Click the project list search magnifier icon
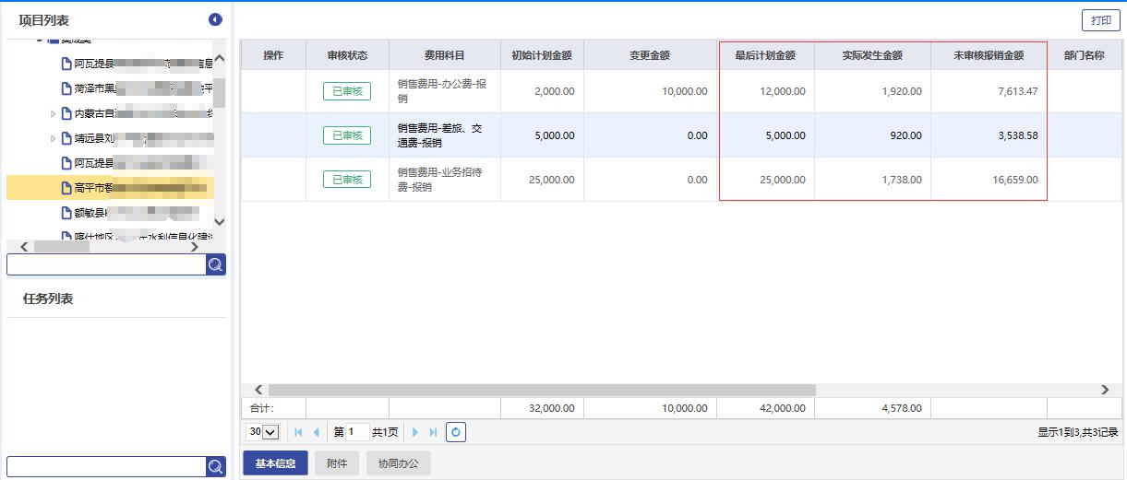The image size is (1127, 480). coord(215,265)
